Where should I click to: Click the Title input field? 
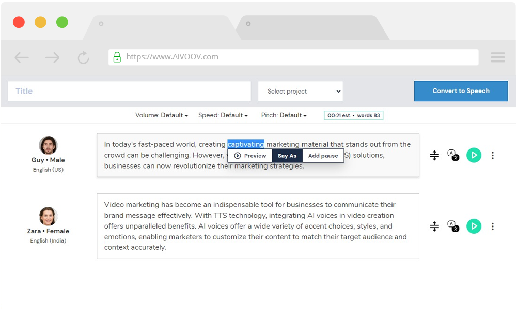[x=129, y=92]
